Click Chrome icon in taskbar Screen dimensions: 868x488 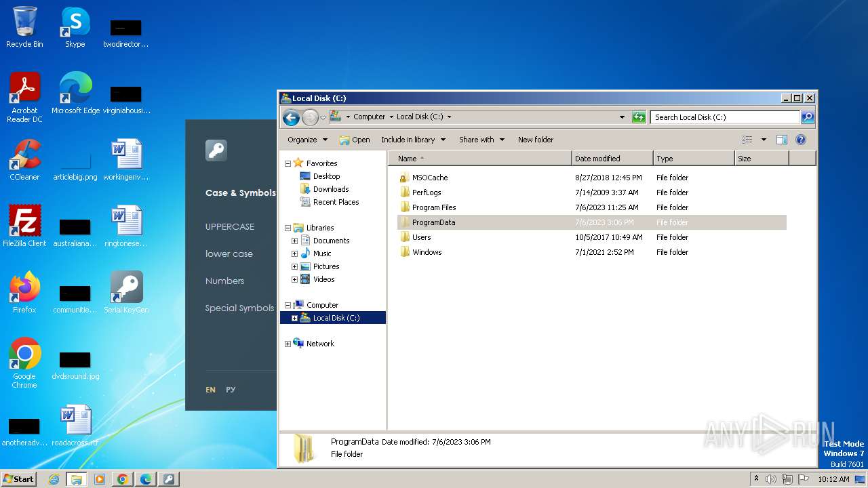(x=122, y=479)
